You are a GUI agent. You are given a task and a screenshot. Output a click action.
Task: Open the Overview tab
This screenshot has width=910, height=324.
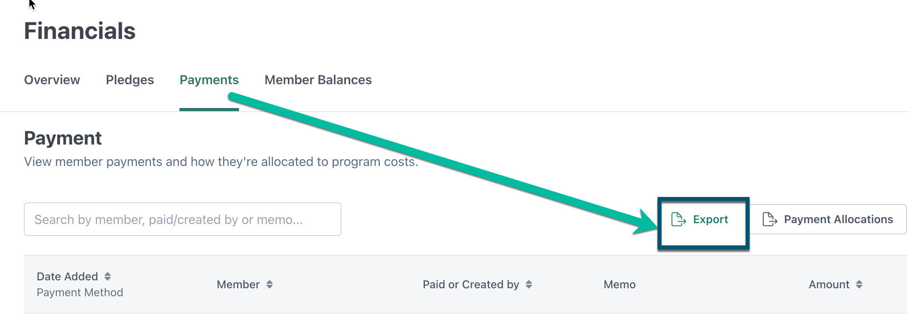(52, 80)
